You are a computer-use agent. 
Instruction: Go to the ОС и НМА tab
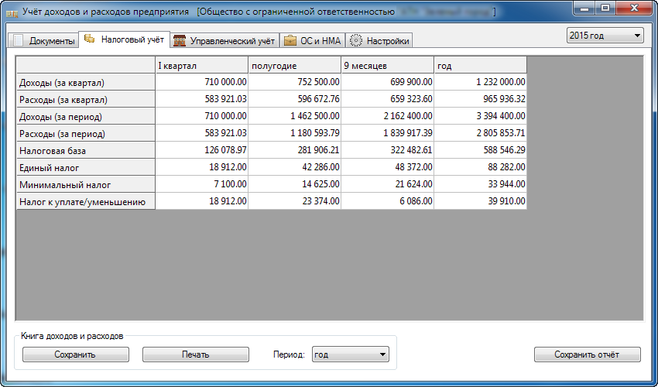tap(313, 40)
